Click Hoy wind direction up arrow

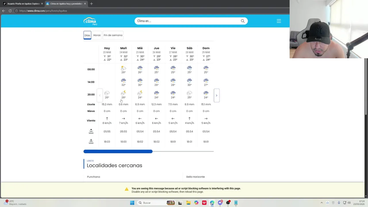pyautogui.click(x=107, y=118)
